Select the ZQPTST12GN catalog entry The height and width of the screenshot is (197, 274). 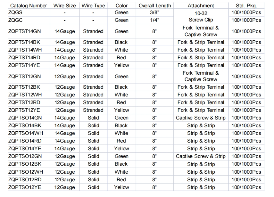[25, 77]
